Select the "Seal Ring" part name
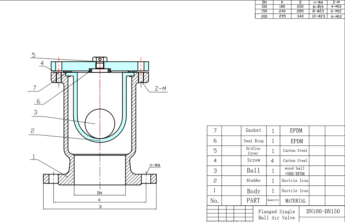345x222 pixels. pyautogui.click(x=253, y=141)
